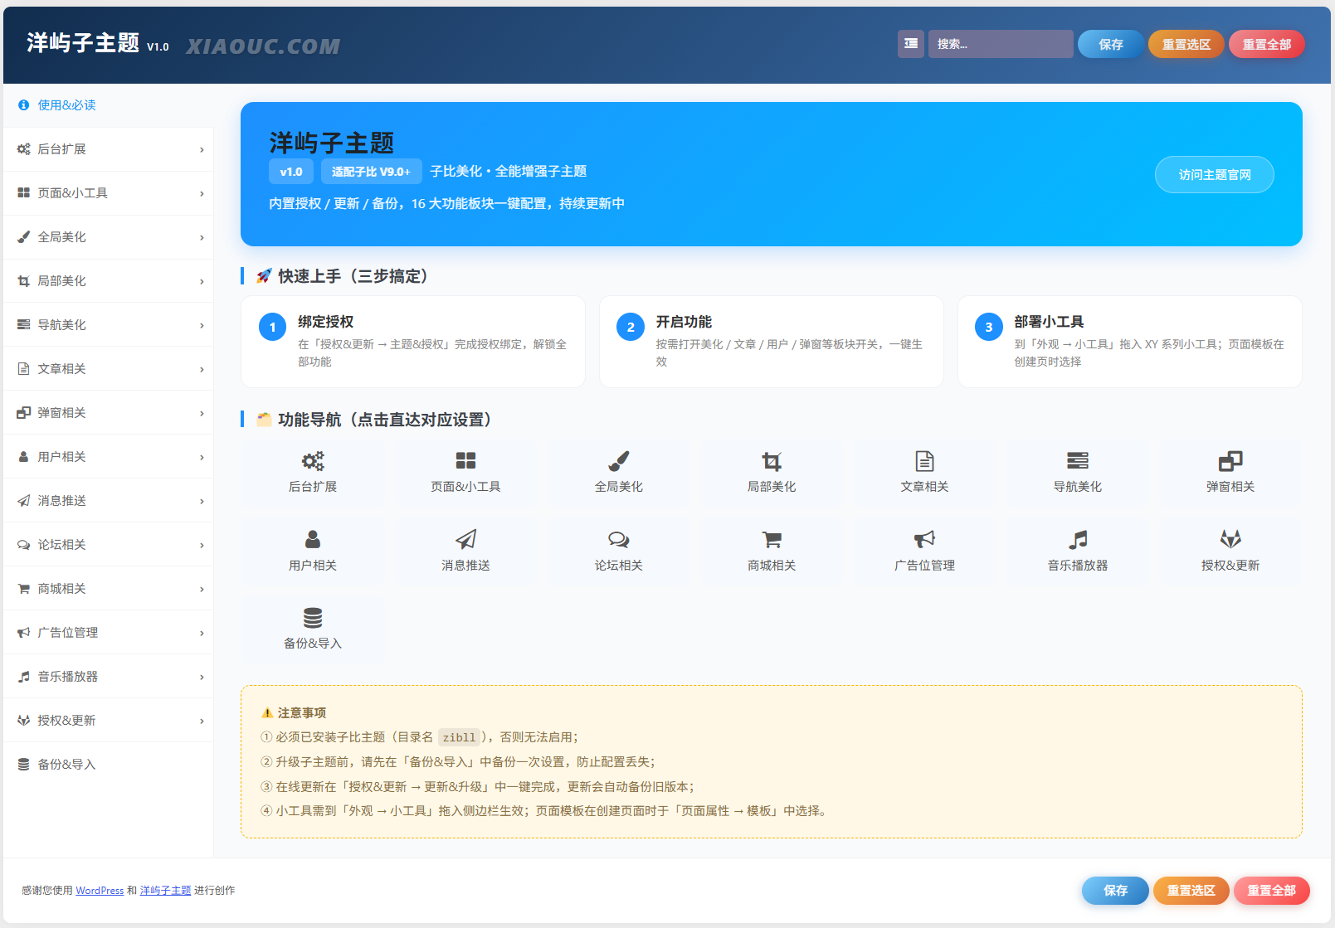Open the 弹窗相关 windows icon in 功能导航
The width and height of the screenshot is (1335, 928).
[1230, 460]
